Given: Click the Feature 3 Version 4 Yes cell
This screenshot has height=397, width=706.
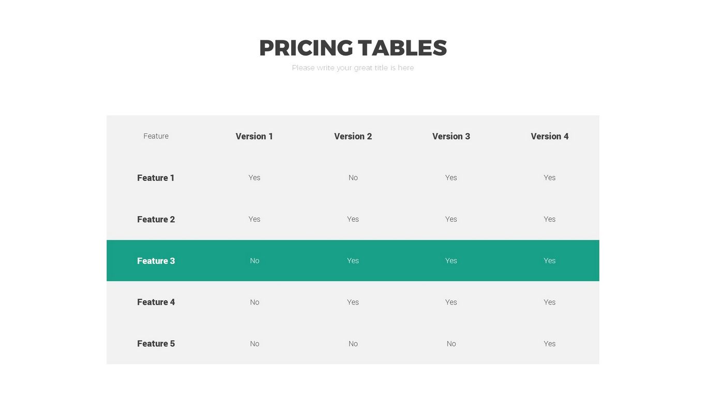Looking at the screenshot, I should pyautogui.click(x=549, y=261).
